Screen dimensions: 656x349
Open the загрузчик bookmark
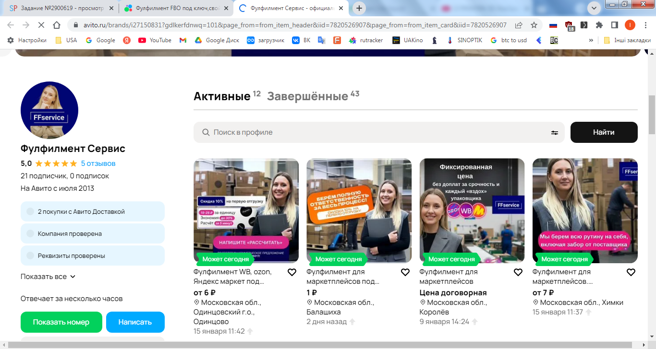266,40
